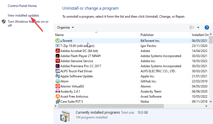Click the horizontal scrollbar left arrow

(56, 106)
